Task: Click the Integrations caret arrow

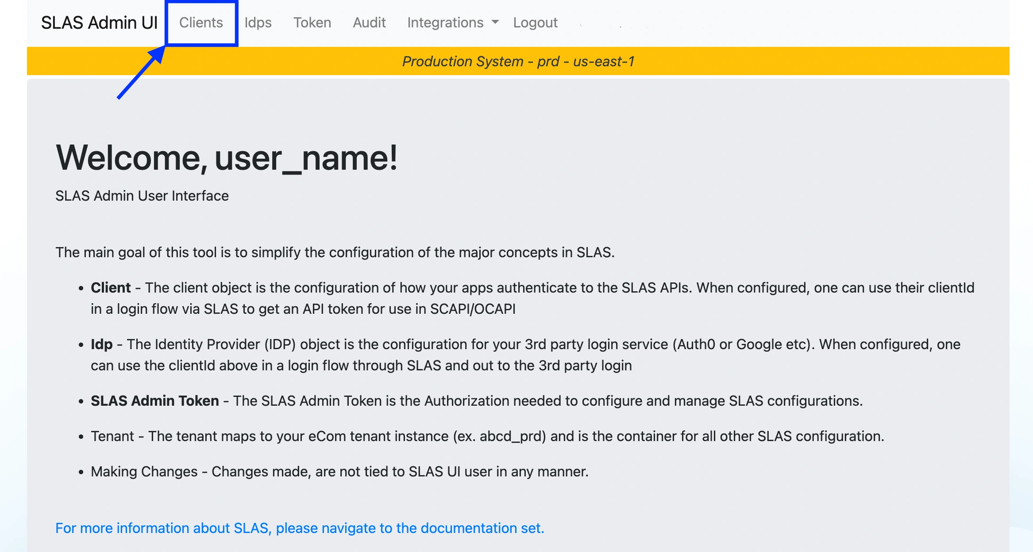Action: 495,22
